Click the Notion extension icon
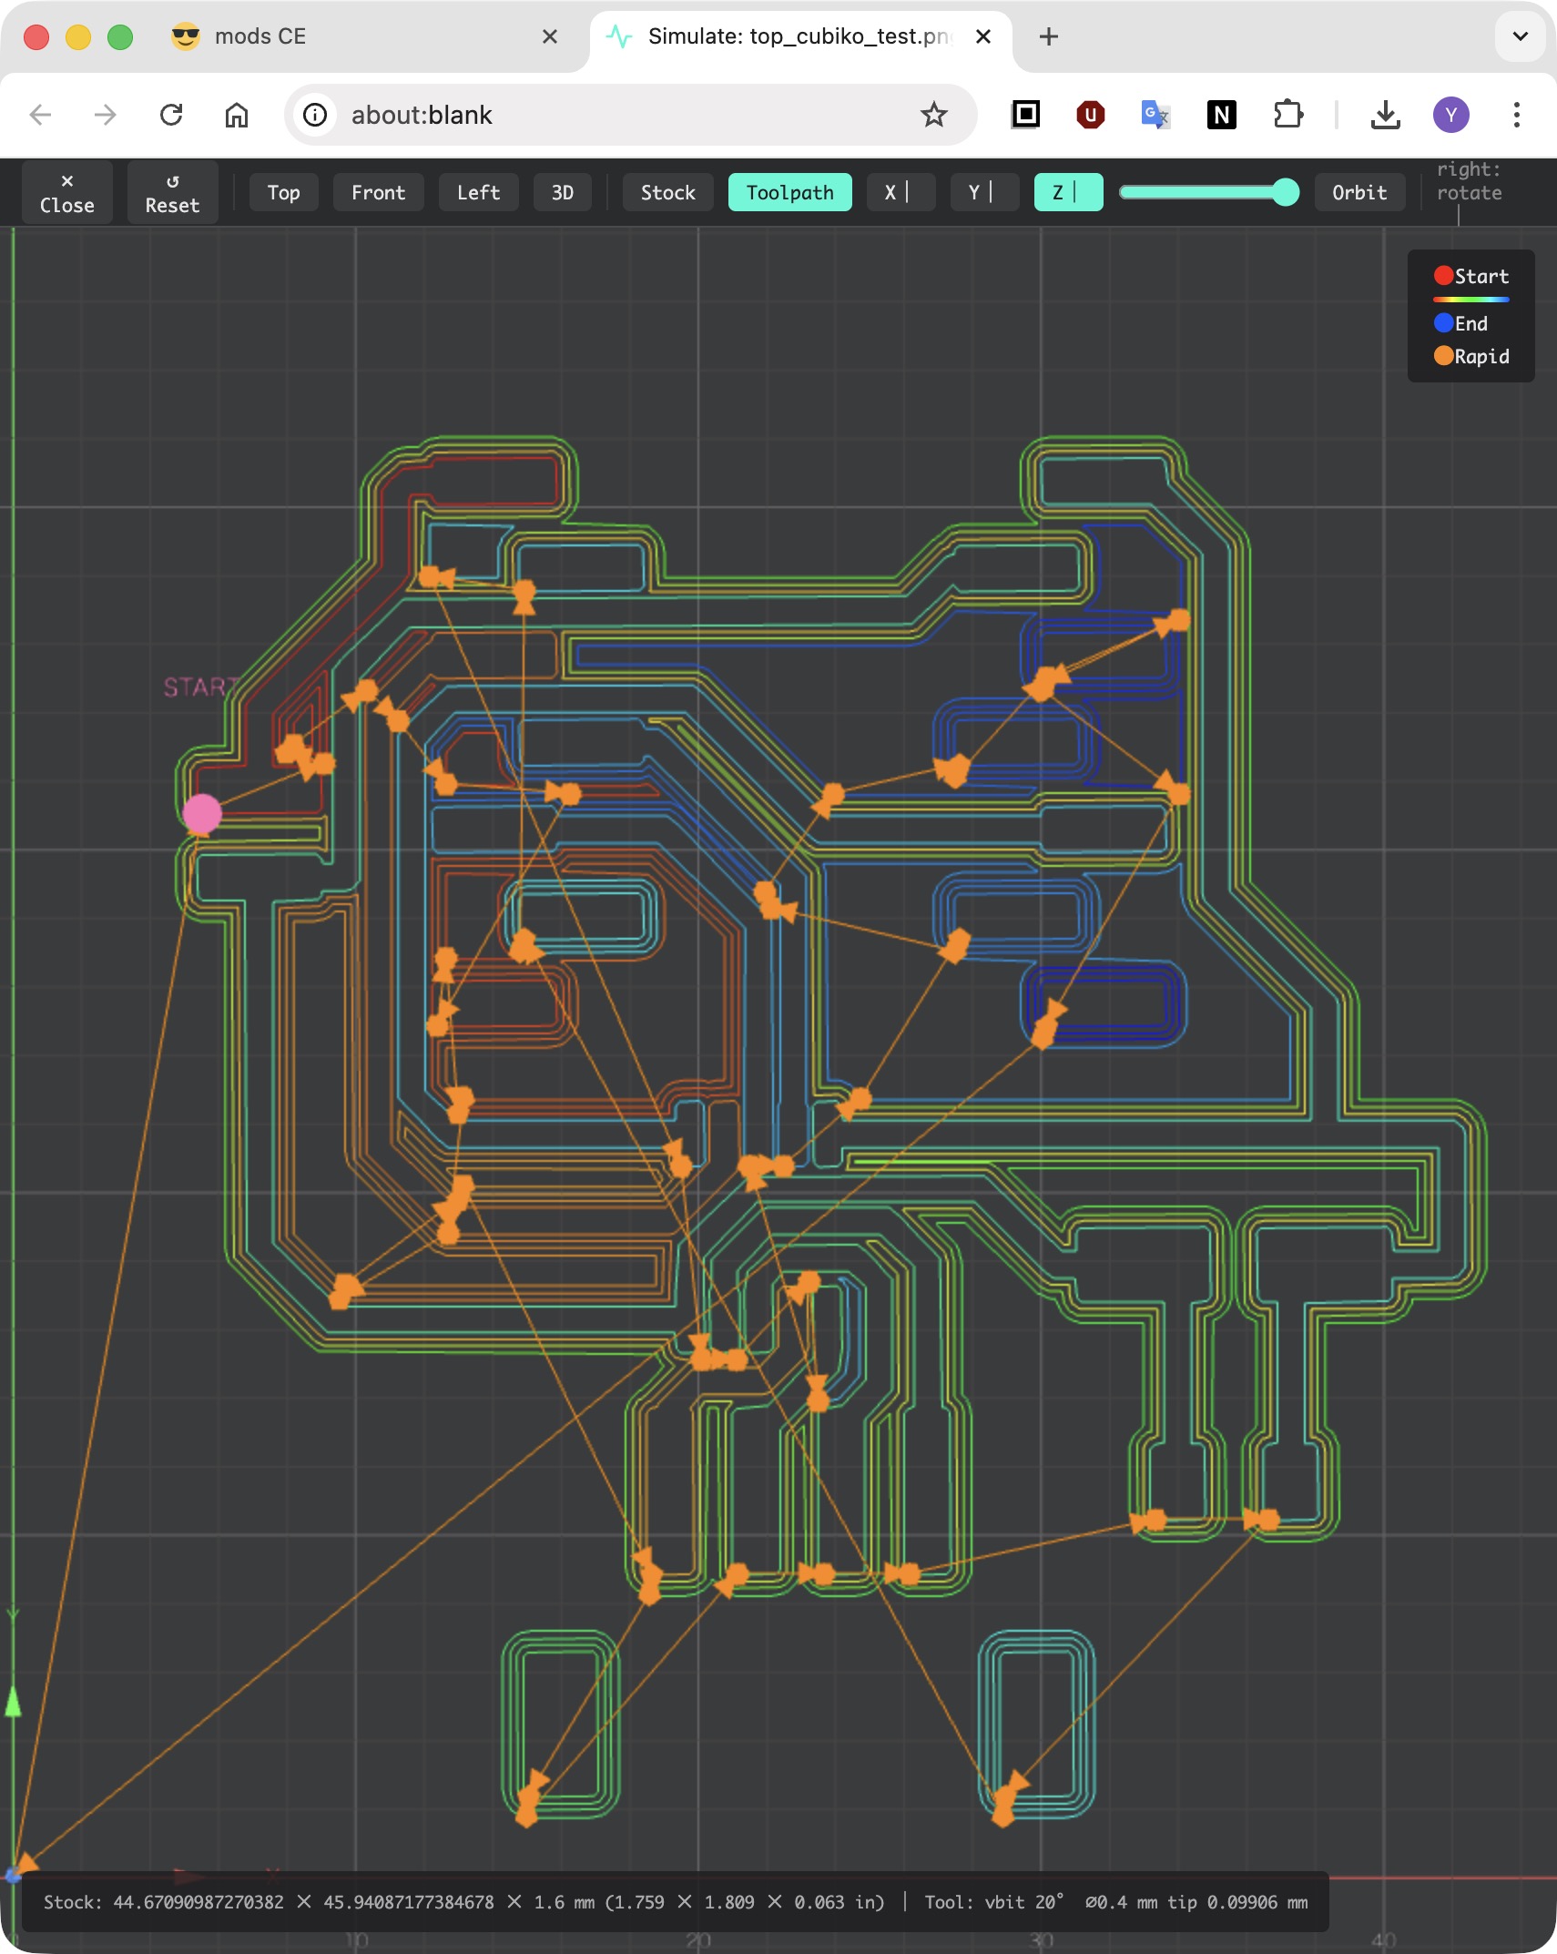 pyautogui.click(x=1221, y=115)
